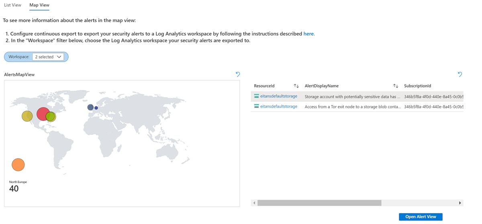
Task: Click the AlertDisplayName column header
Action: click(322, 86)
